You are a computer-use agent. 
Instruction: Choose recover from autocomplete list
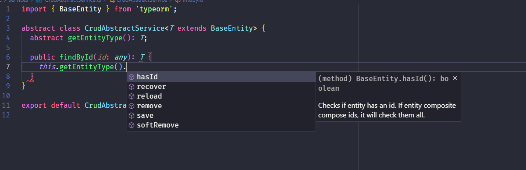click(221, 86)
